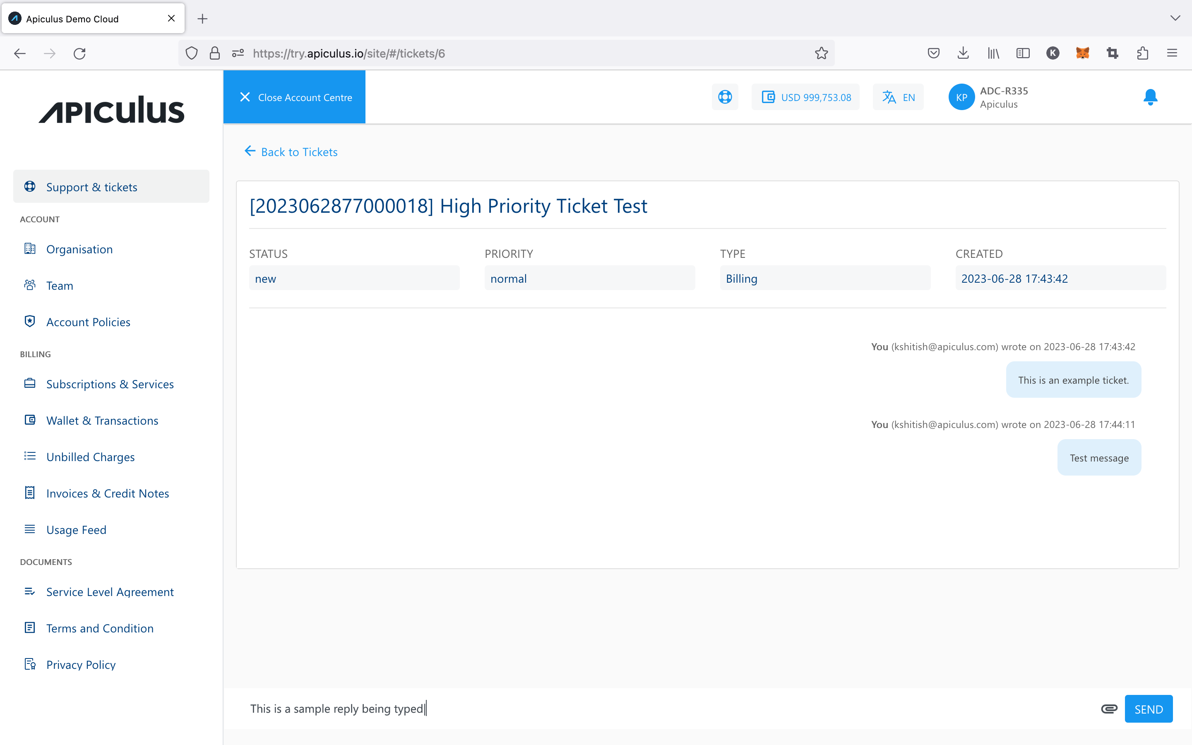Screen dimensions: 1192x745
Task: Go to Subscriptions & Services section
Action: pos(110,384)
